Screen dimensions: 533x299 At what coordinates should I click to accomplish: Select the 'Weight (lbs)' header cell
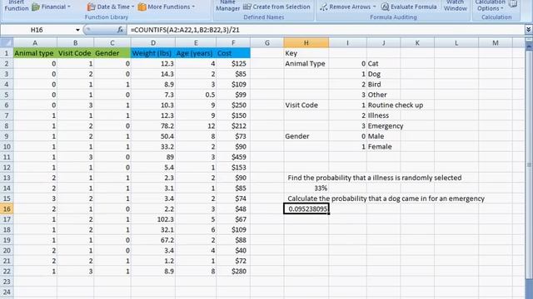pyautogui.click(x=153, y=53)
